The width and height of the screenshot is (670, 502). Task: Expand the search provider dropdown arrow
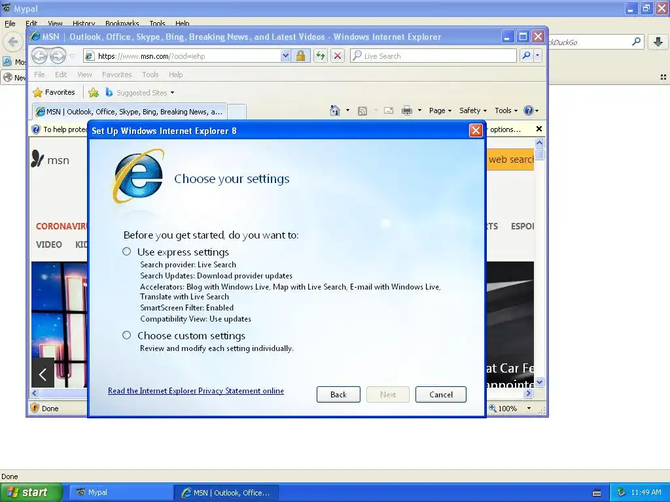tap(538, 56)
